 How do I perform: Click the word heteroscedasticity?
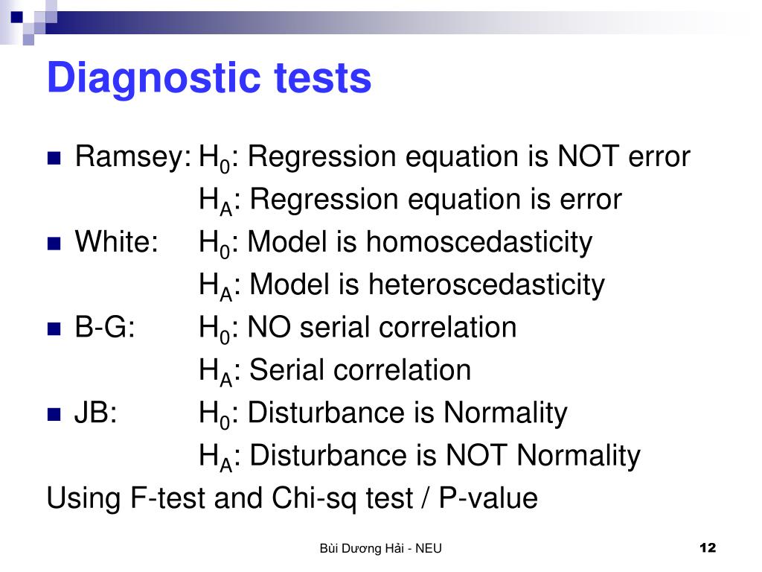coord(487,285)
